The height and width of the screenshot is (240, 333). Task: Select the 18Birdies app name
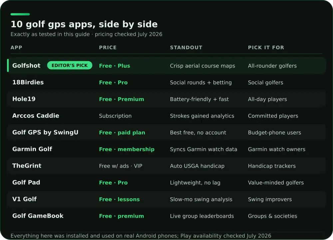pyautogui.click(x=28, y=82)
